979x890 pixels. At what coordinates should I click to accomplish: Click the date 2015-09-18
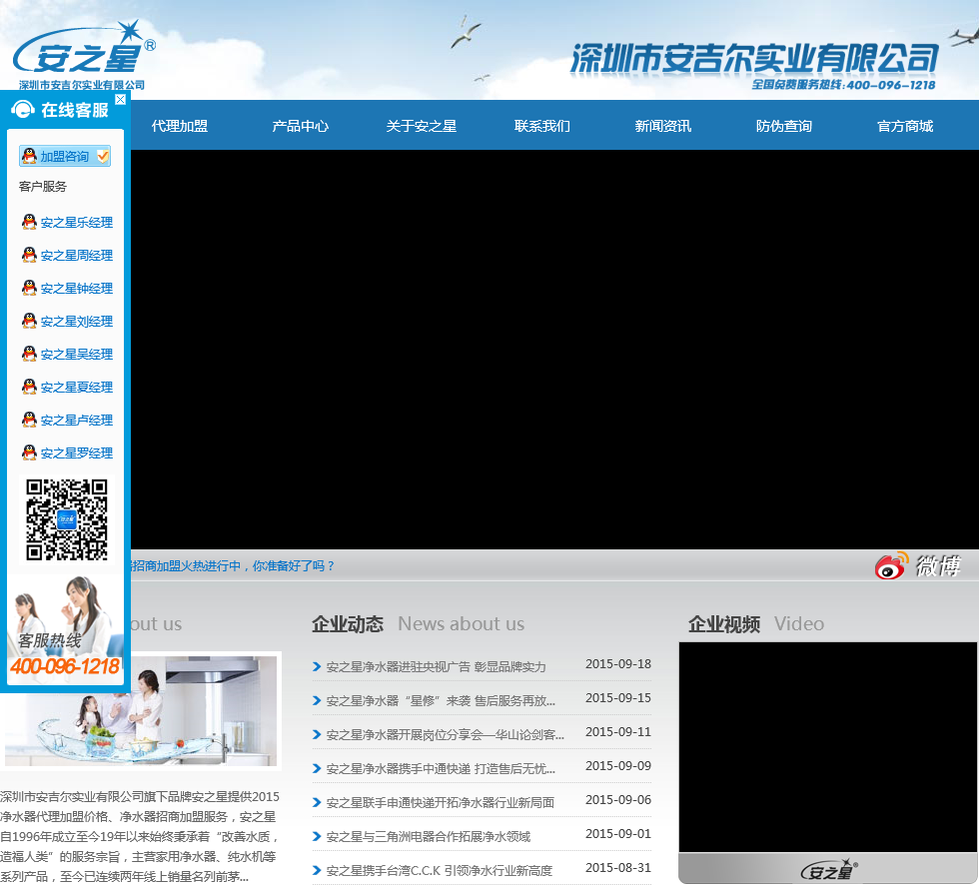click(x=618, y=664)
